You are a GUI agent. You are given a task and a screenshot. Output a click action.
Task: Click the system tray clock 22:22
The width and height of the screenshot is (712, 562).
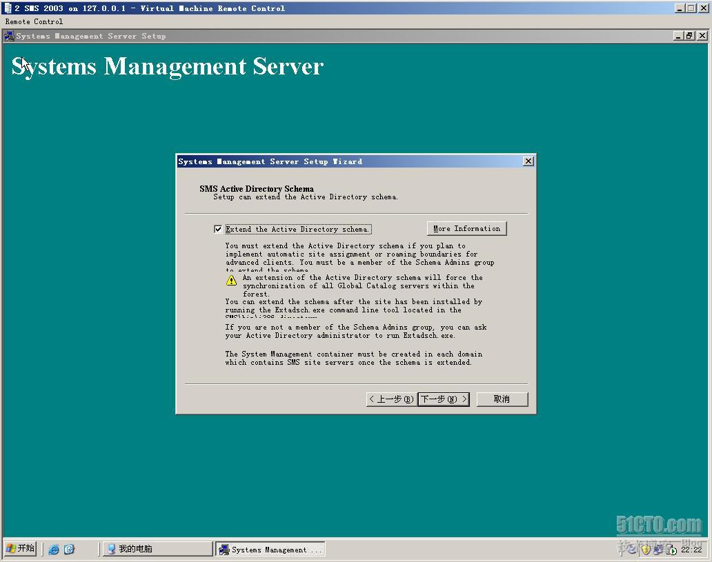(691, 550)
